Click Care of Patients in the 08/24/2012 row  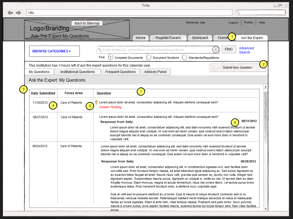coord(71,146)
